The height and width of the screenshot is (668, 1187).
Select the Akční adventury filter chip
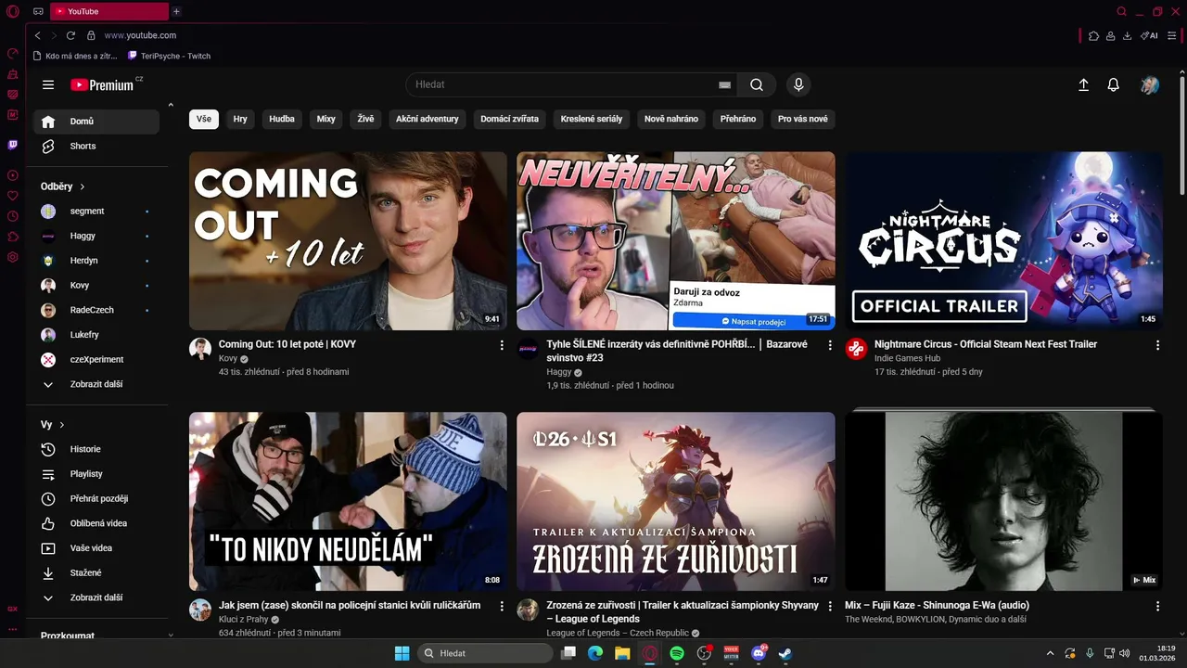point(428,119)
